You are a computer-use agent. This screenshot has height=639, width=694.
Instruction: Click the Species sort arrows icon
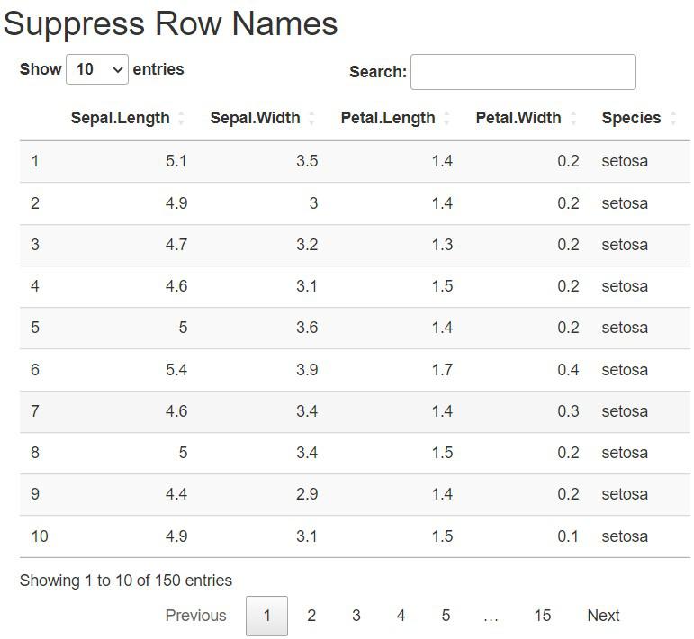673,119
